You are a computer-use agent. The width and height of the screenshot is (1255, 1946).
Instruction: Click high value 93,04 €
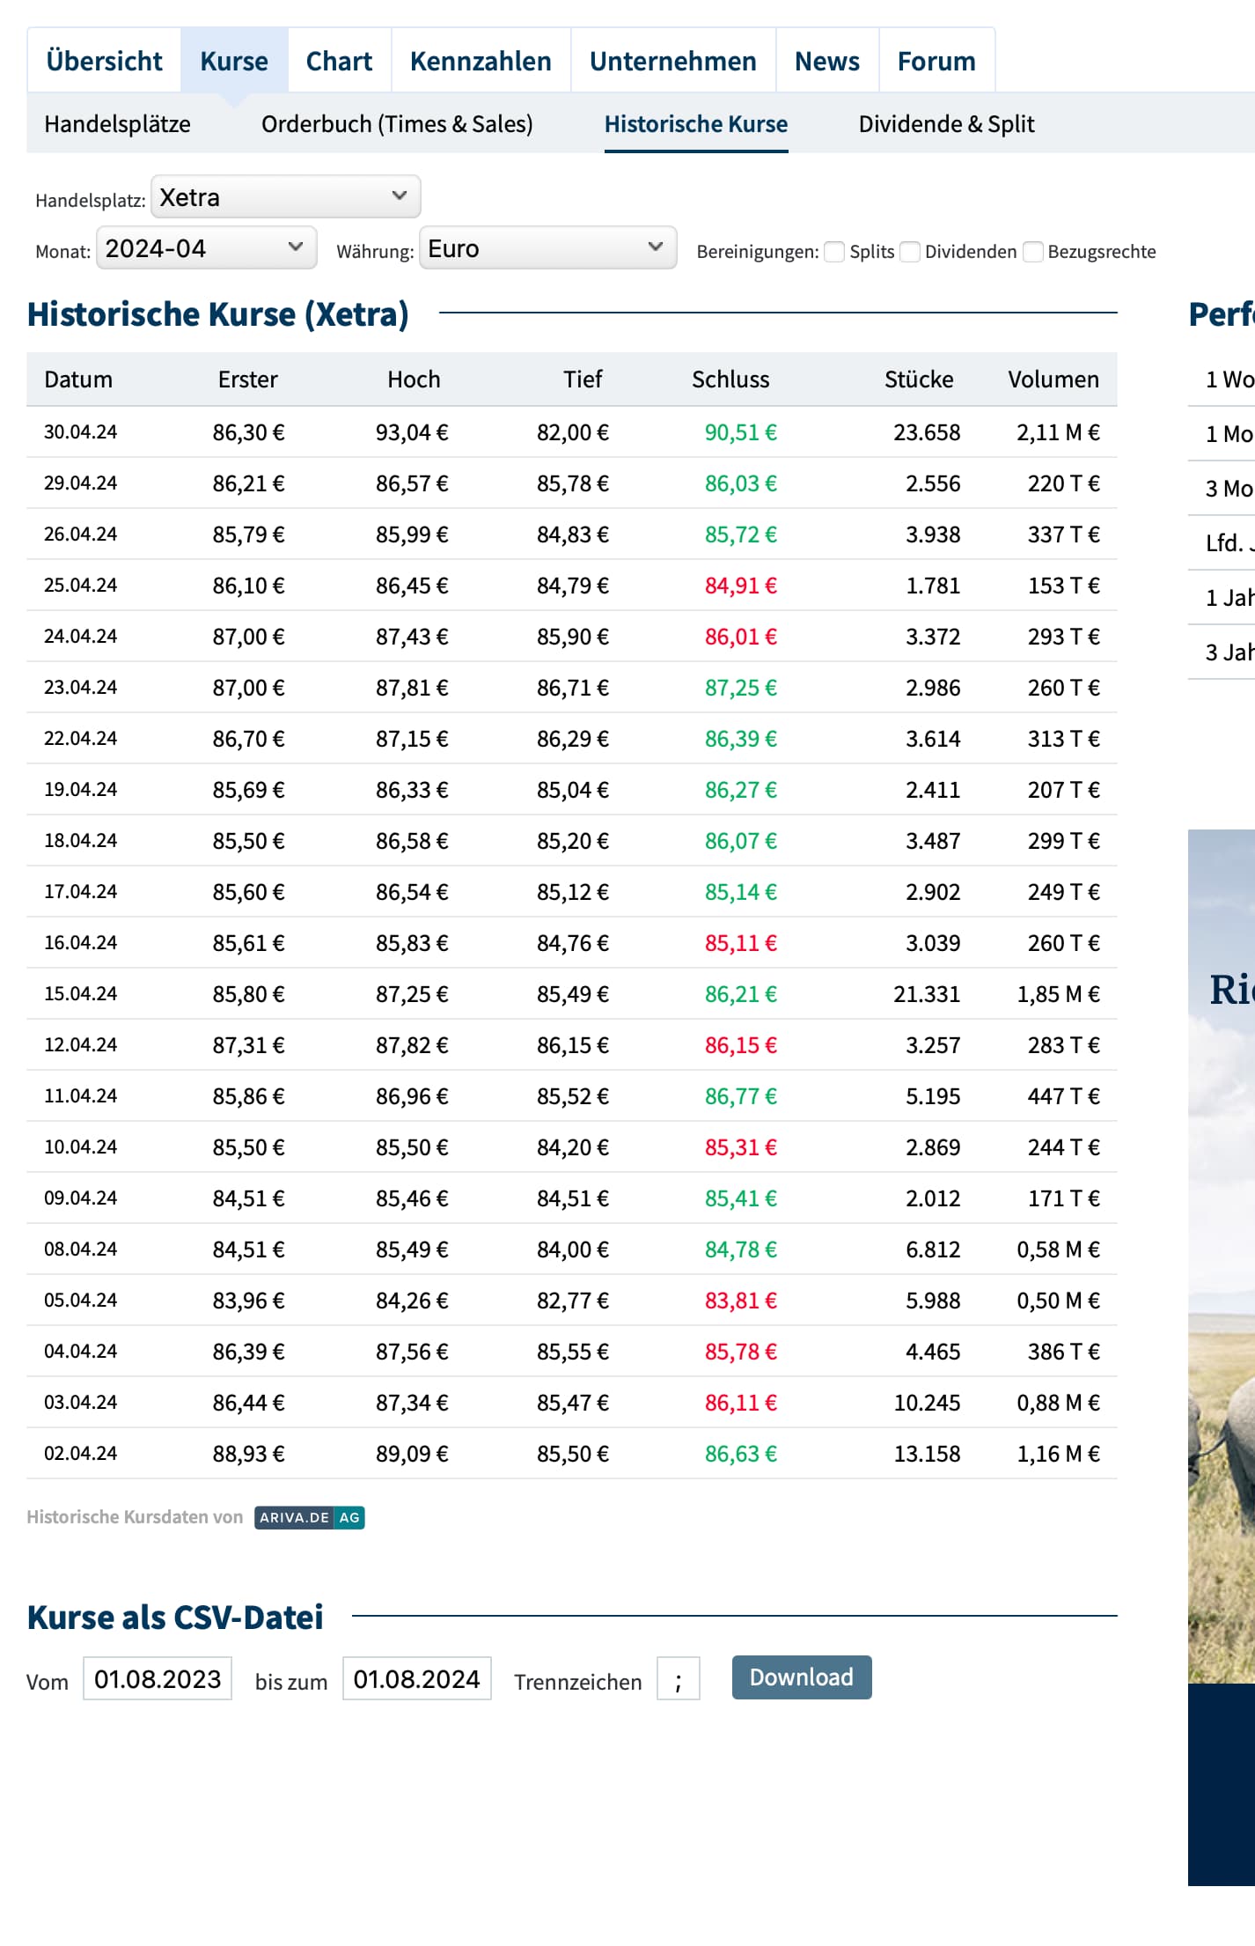(x=412, y=432)
